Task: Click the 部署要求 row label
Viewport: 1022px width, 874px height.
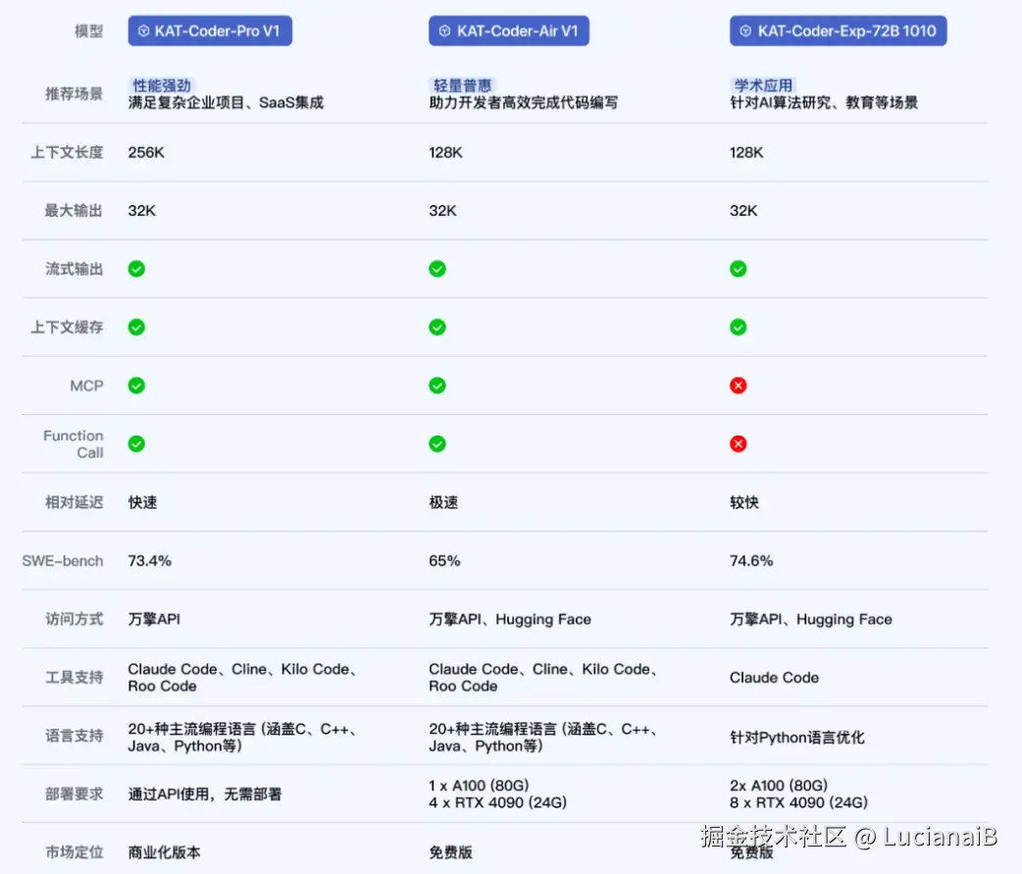Action: [x=74, y=794]
